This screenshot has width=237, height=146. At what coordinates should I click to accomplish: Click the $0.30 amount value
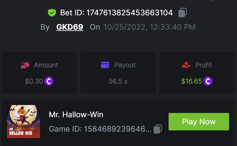[34, 81]
